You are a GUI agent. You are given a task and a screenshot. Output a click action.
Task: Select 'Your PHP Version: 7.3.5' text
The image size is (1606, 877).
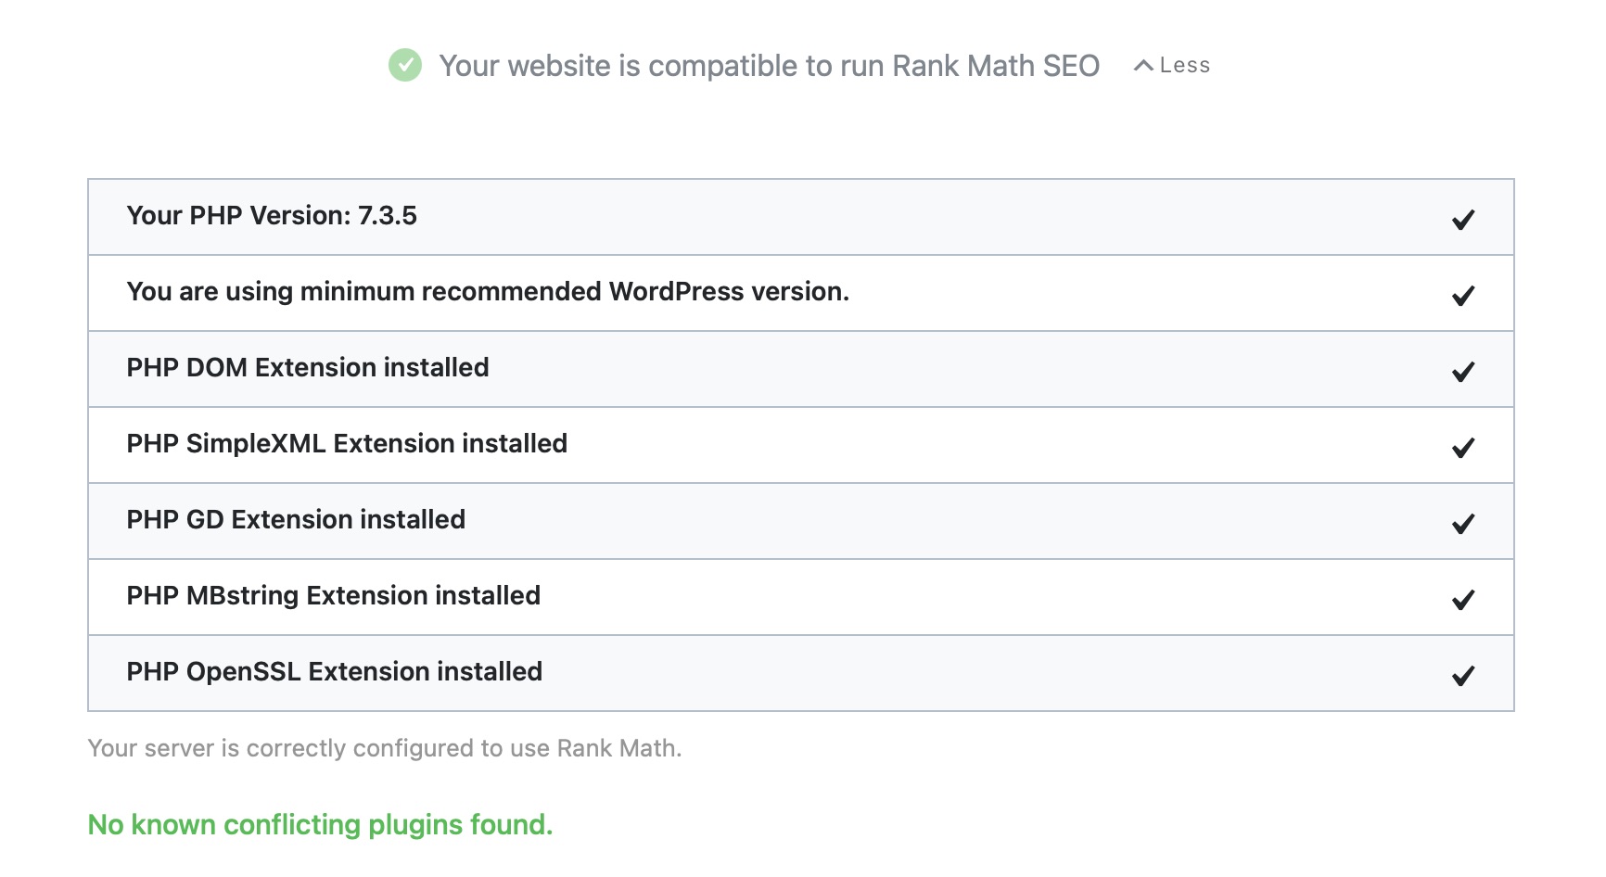click(272, 216)
